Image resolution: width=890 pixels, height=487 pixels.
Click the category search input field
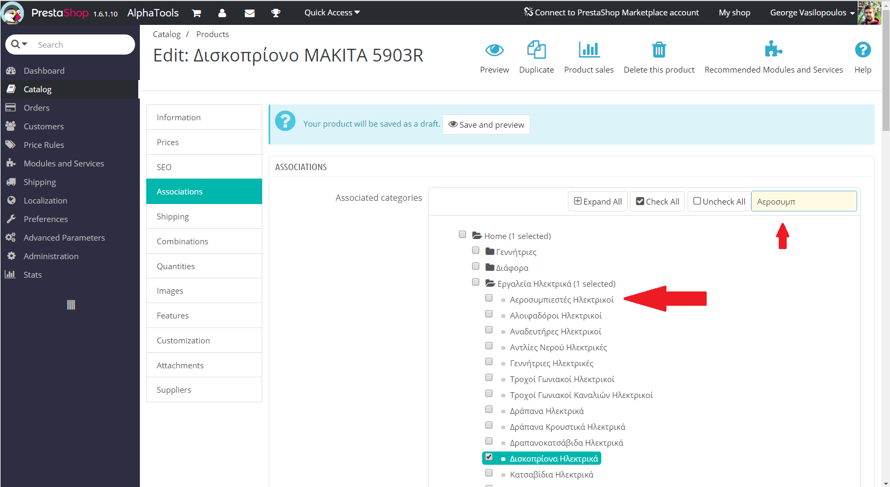point(804,201)
